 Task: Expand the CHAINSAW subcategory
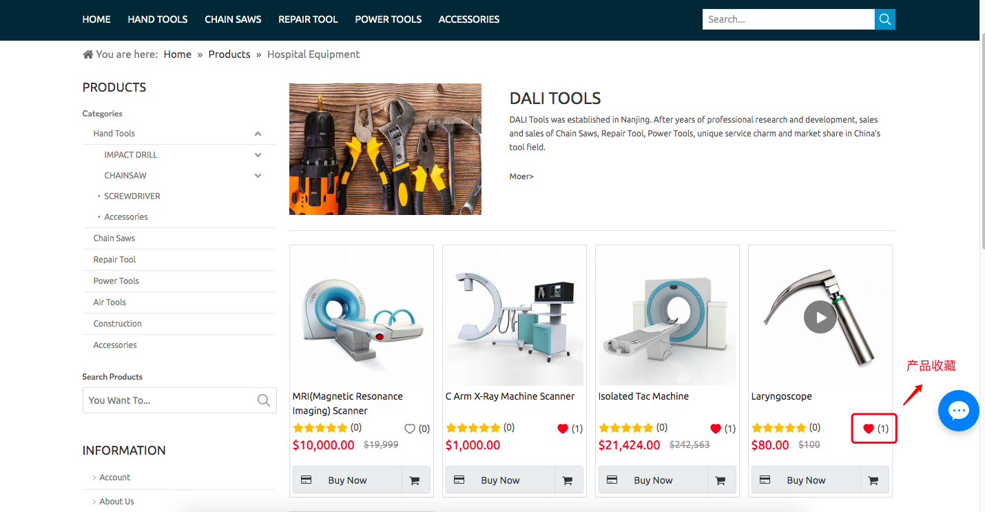[258, 176]
